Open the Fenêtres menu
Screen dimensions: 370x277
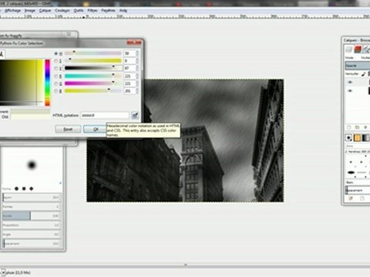108,11
